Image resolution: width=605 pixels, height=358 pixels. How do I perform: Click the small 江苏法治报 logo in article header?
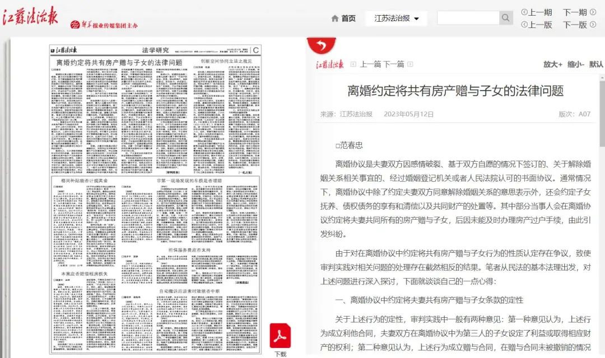[330, 64]
